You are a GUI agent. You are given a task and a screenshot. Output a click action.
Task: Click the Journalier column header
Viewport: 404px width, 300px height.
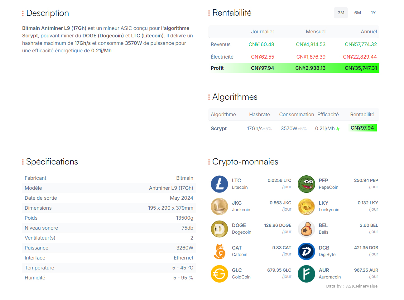click(x=262, y=31)
